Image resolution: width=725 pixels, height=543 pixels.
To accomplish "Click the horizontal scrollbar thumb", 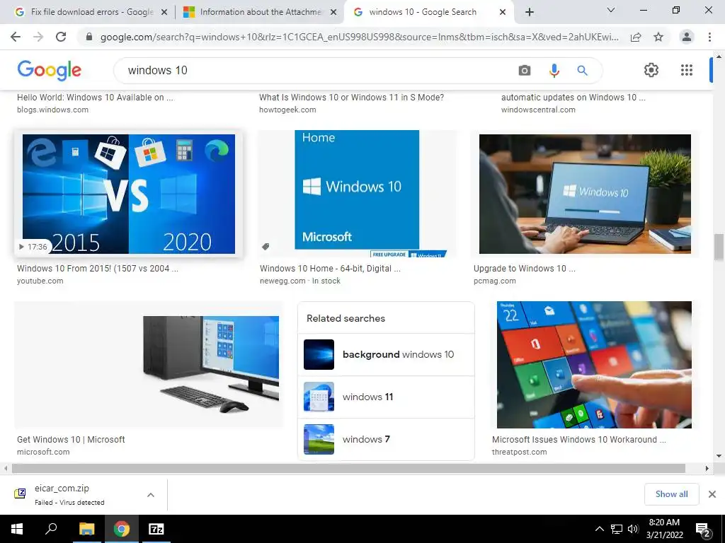I will [x=348, y=468].
